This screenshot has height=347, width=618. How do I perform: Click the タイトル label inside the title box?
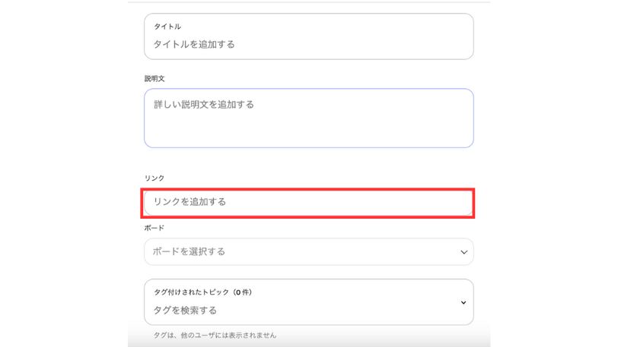click(x=167, y=27)
